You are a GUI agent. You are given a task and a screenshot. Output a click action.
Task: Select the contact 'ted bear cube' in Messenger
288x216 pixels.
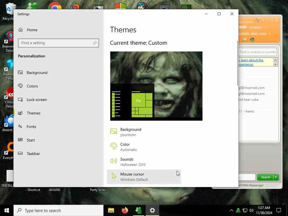249,100
